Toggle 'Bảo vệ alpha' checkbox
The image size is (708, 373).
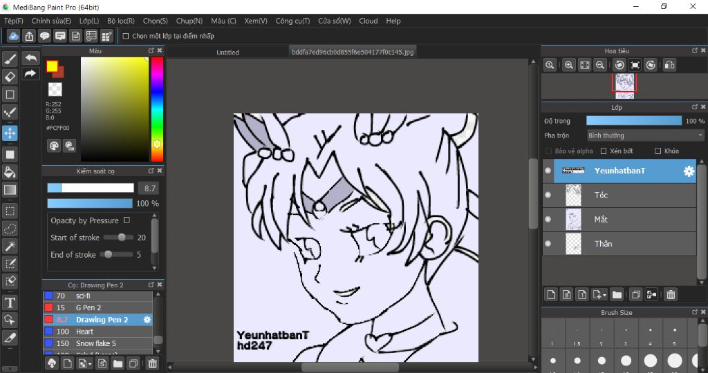(548, 151)
